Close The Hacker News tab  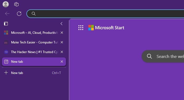point(62,52)
